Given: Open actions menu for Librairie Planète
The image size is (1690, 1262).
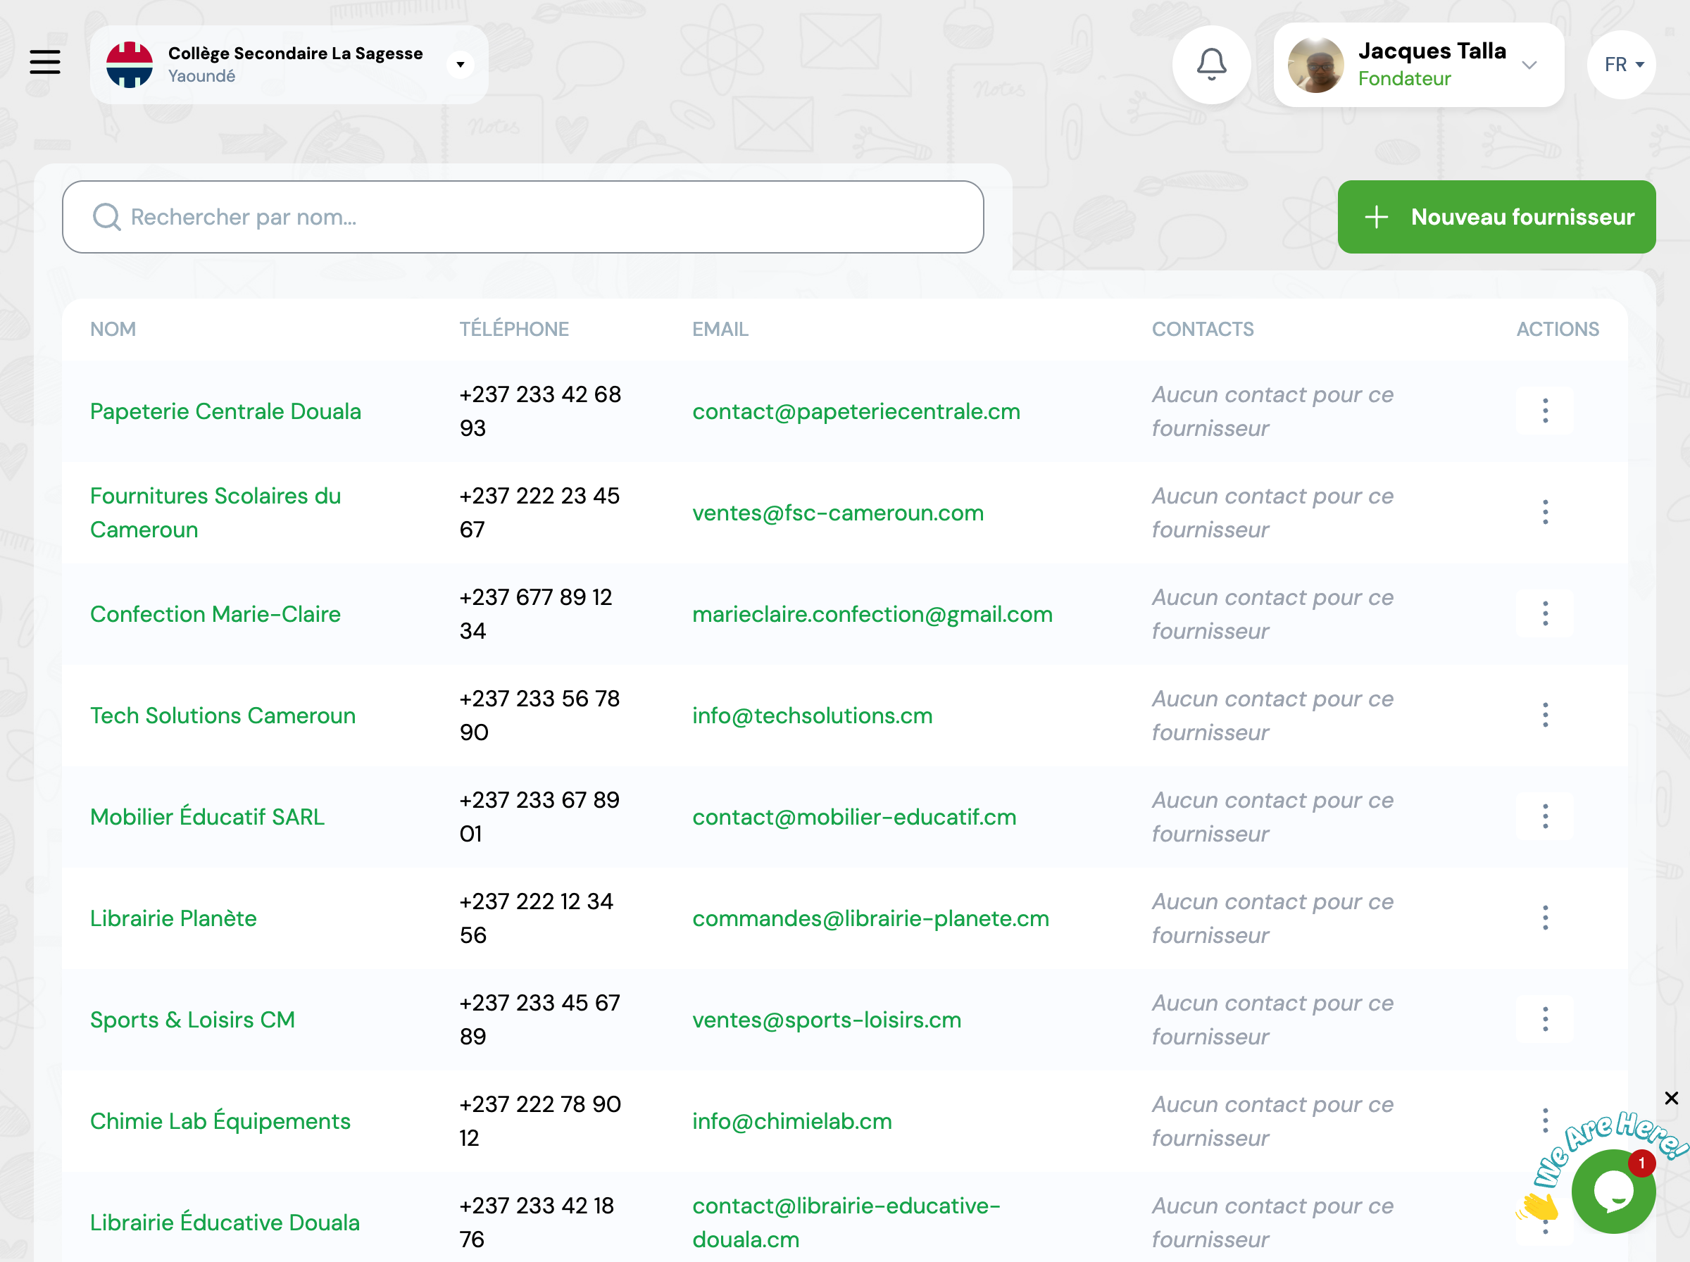Looking at the screenshot, I should (x=1544, y=918).
